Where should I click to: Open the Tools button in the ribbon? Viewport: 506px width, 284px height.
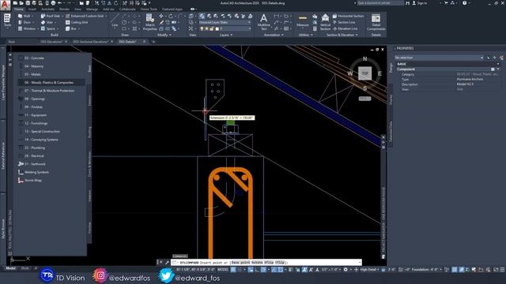pyautogui.click(x=7, y=21)
